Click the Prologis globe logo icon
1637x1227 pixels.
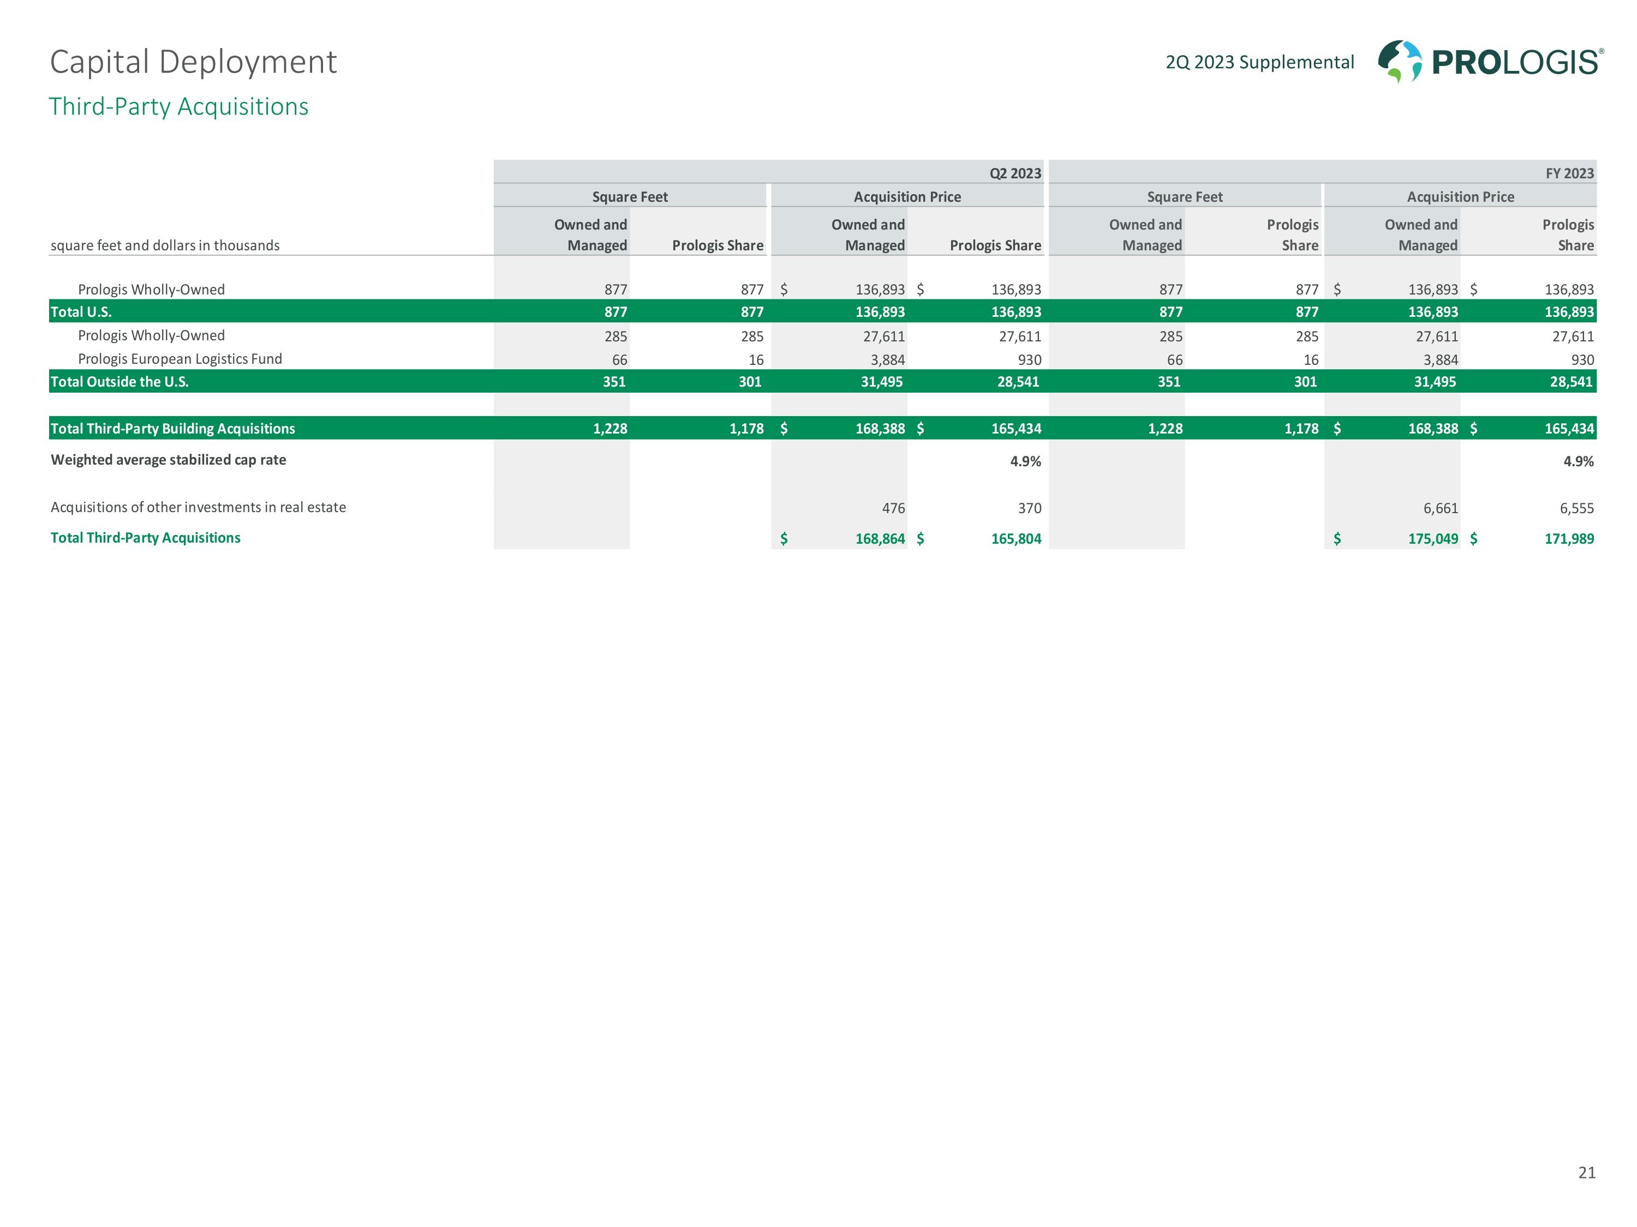click(x=1400, y=62)
